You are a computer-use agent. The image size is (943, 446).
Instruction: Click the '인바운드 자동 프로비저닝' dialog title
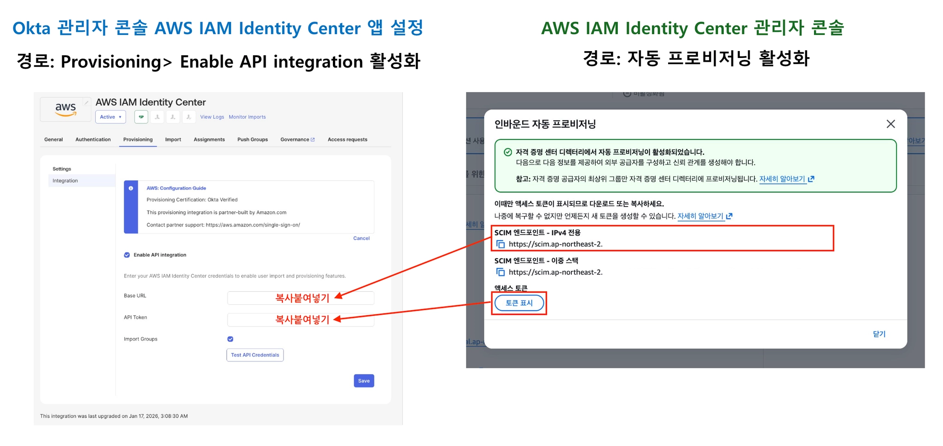click(x=545, y=124)
